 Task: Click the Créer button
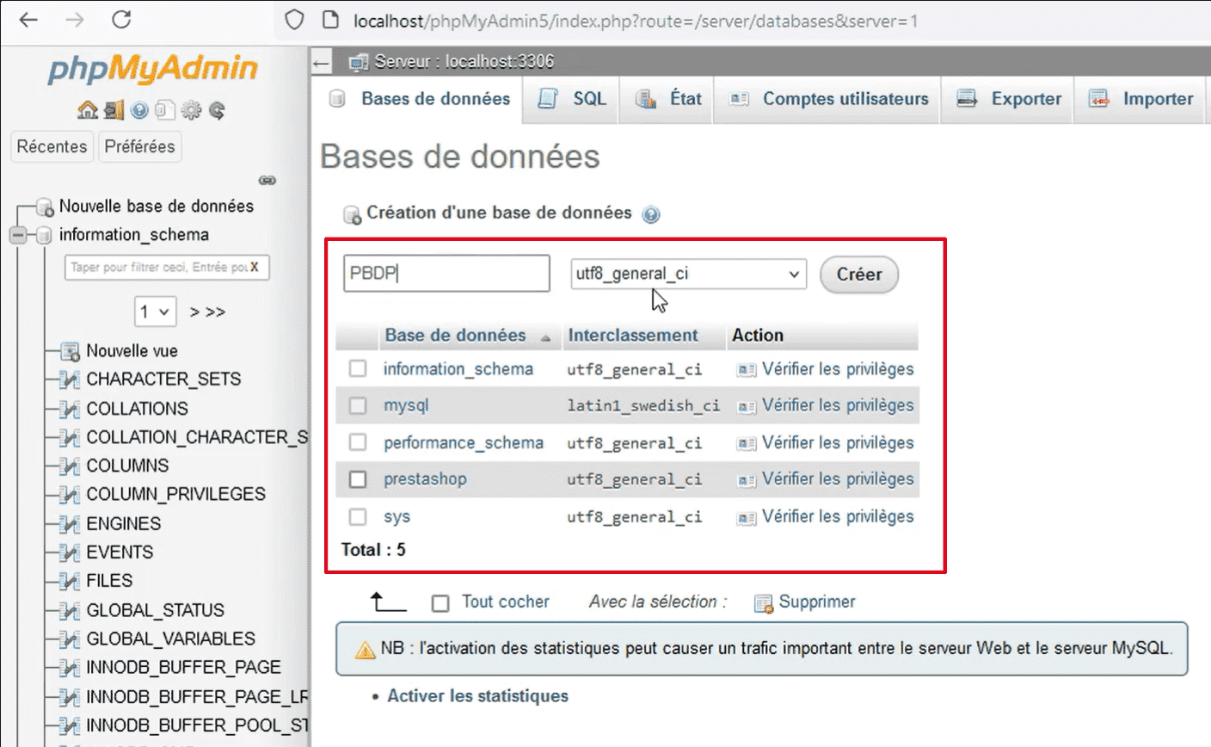(859, 275)
